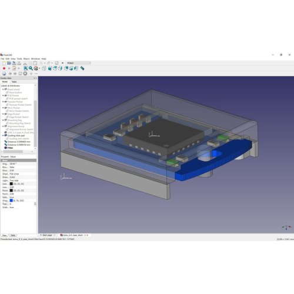
Task: Switch to the Tasks tab
Action: 14,82
